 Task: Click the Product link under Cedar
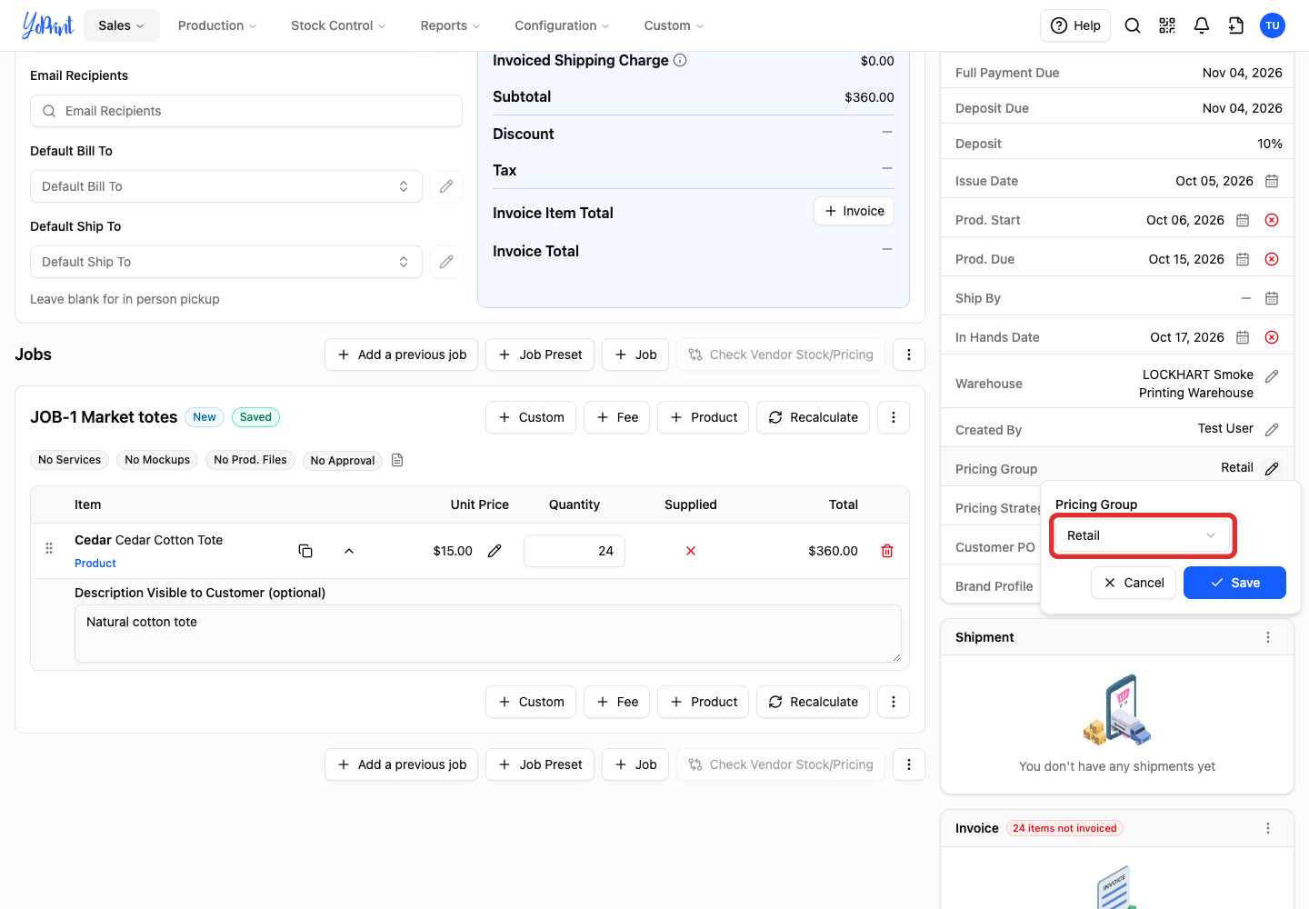coord(95,564)
